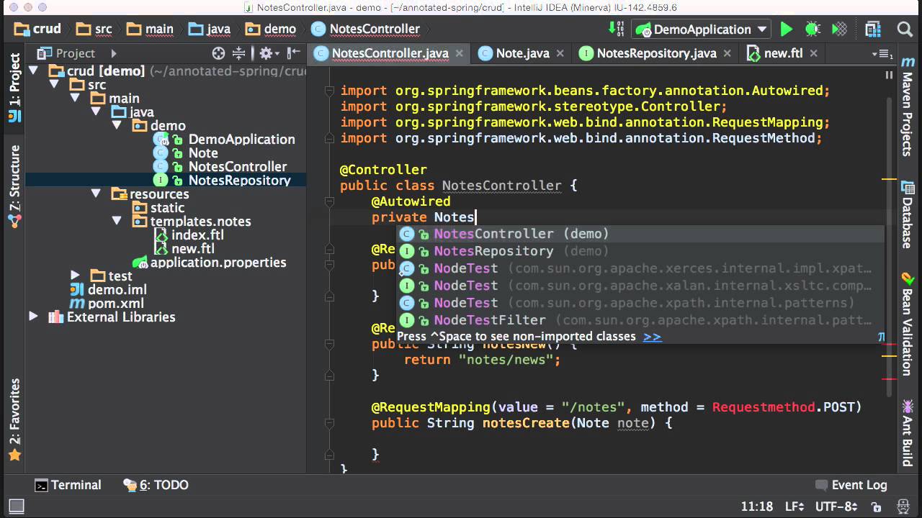Collapse the resources folder

pyautogui.click(x=96, y=194)
